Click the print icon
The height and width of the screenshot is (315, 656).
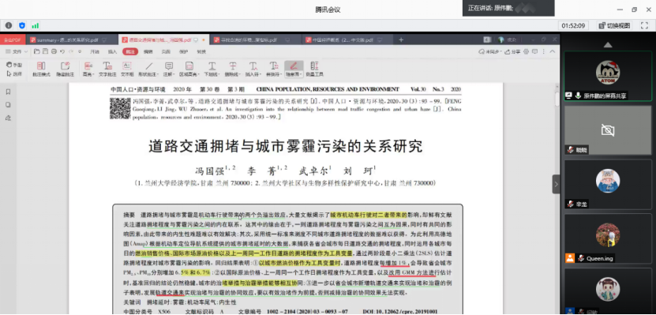pos(54,51)
